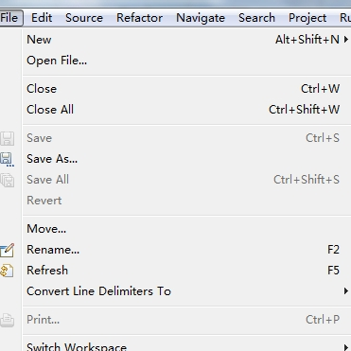Open the Search menu
The image size is (351, 351).
point(256,18)
